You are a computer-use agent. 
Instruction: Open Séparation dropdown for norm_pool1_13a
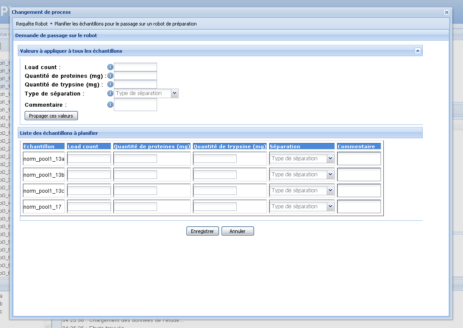point(330,159)
